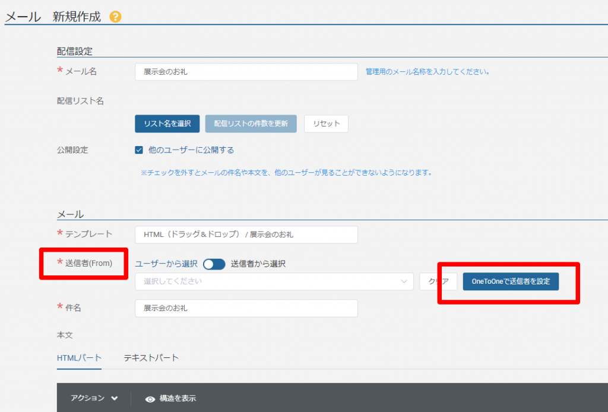
Task: Click the chevron arrow on アクション
Action: tap(115, 398)
